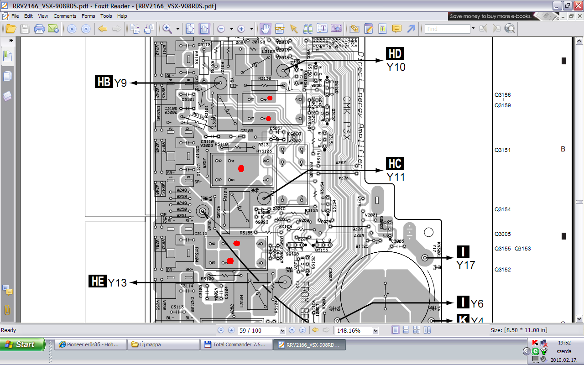Click the Save diskette icon

coord(25,29)
